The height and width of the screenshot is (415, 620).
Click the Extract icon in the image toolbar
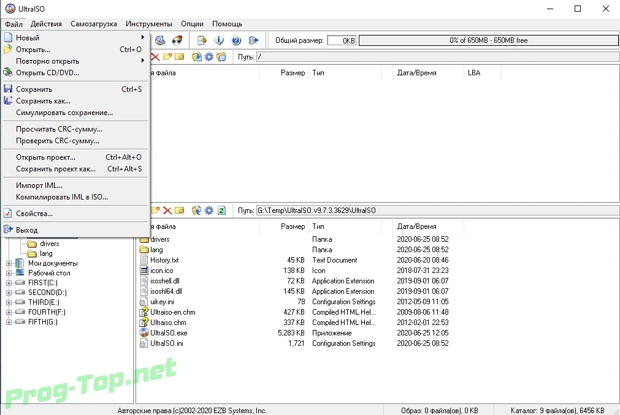[x=196, y=57]
